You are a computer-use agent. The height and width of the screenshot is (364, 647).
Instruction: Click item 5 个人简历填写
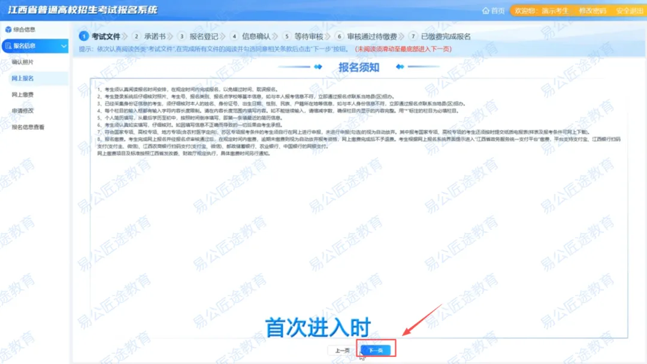pos(191,118)
